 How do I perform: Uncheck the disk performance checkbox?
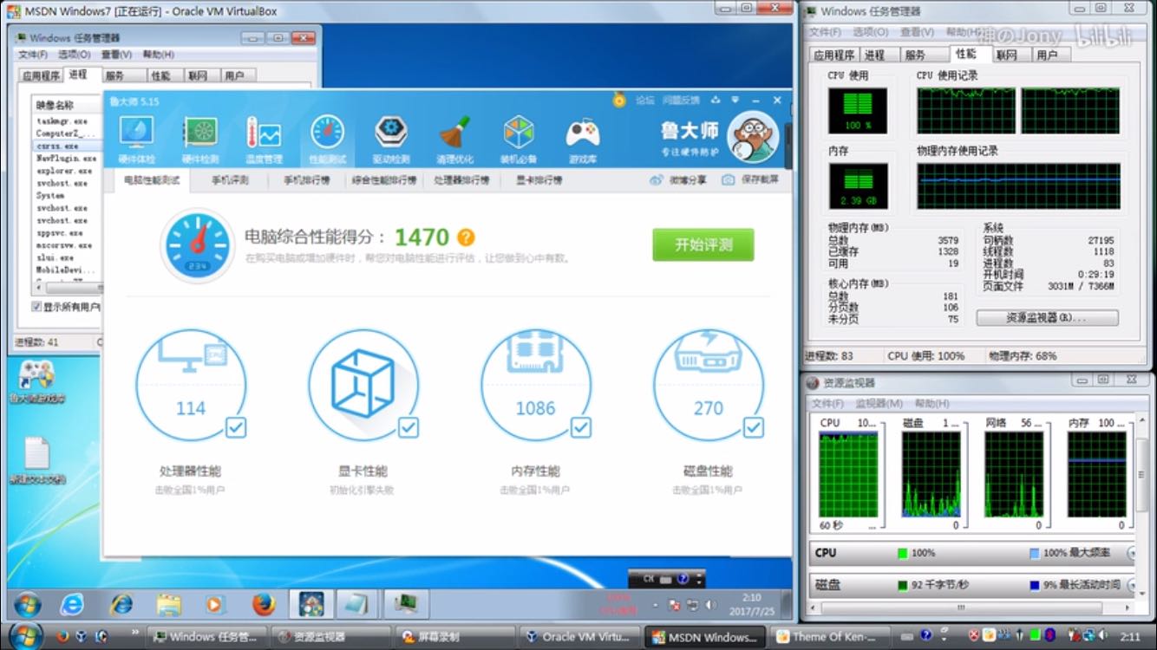pos(754,427)
